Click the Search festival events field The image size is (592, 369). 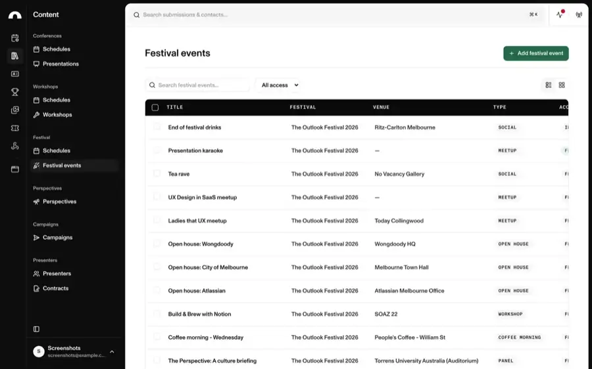click(197, 85)
